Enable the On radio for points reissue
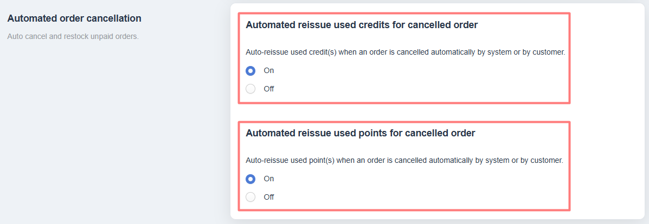This screenshot has height=224, width=649. coord(250,179)
